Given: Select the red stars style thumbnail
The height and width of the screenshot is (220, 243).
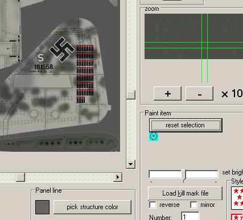Looking at the screenshot, I should pos(237,198).
